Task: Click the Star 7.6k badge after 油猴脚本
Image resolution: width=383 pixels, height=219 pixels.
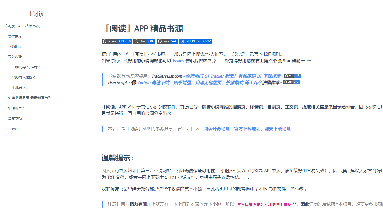Action: (291, 82)
